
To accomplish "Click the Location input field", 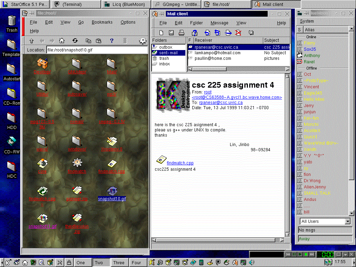I will (x=97, y=50).
